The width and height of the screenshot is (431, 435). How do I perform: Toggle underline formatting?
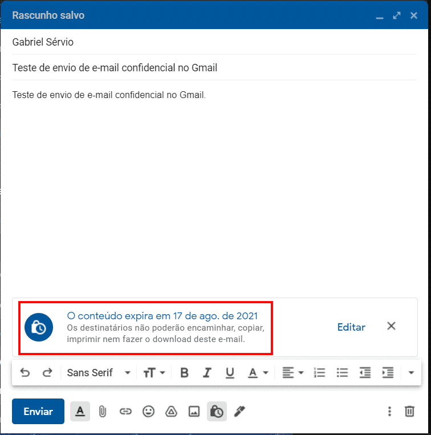230,373
